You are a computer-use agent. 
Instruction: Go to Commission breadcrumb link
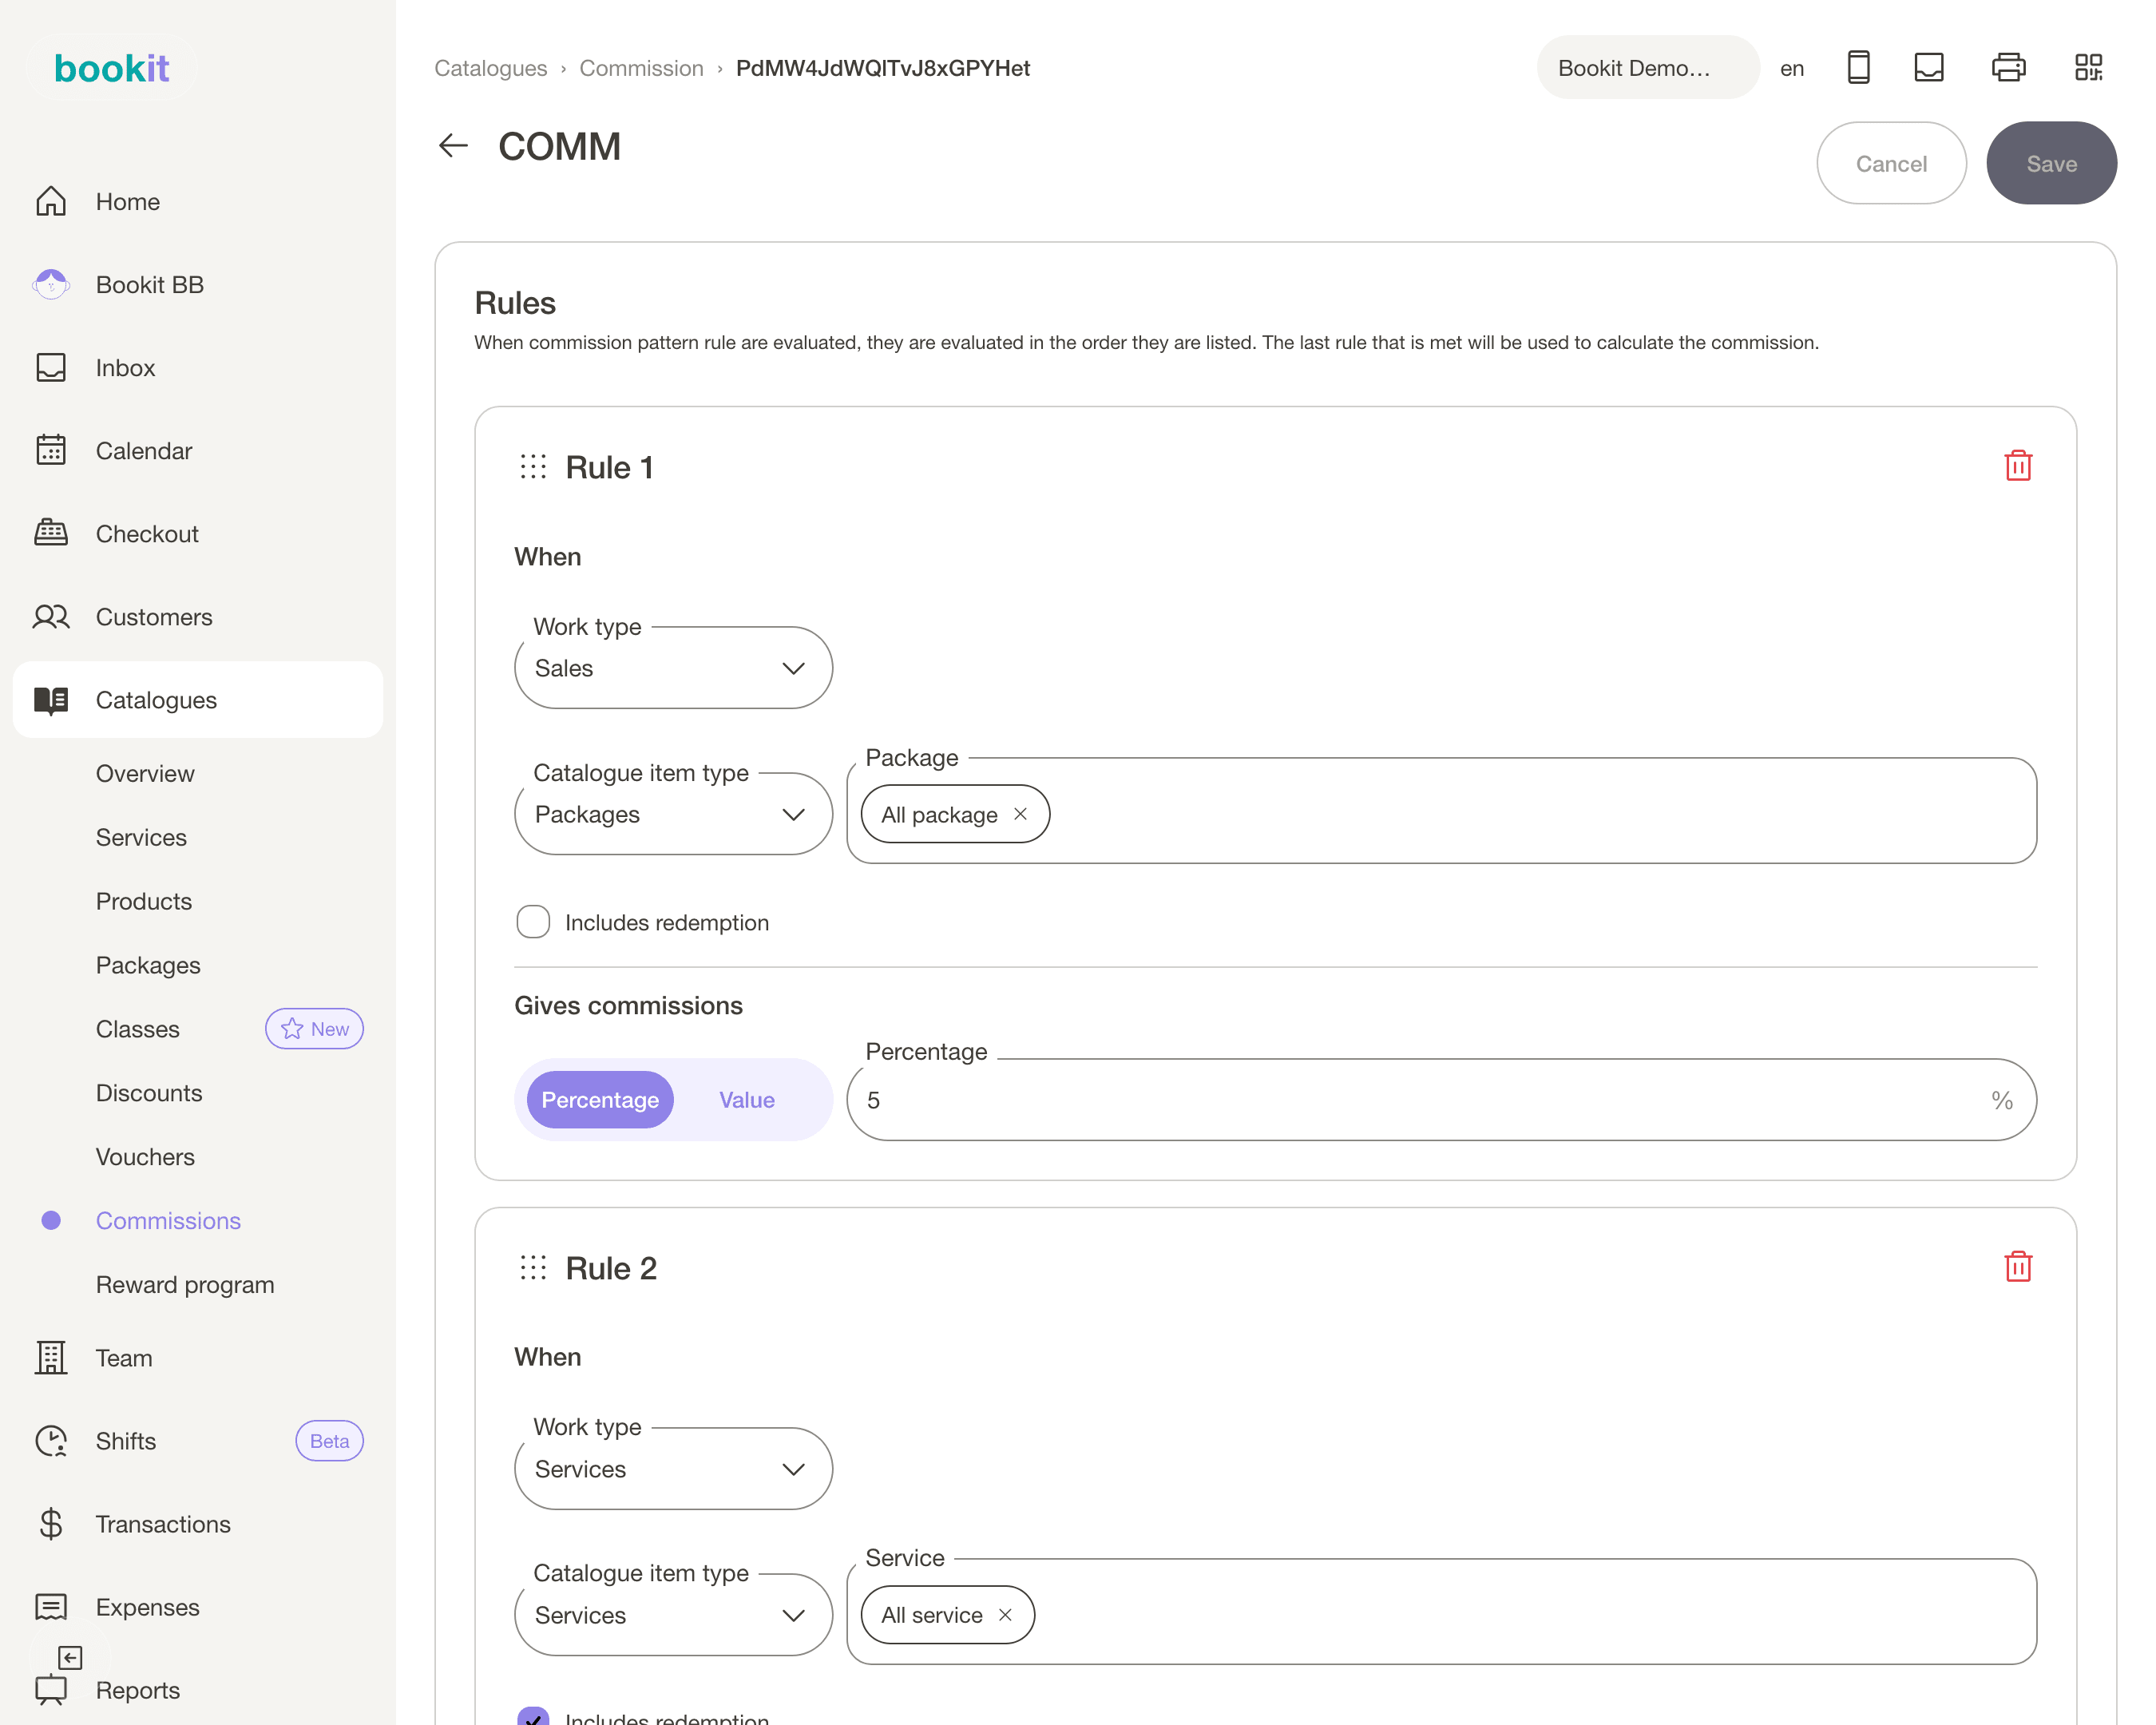(641, 68)
